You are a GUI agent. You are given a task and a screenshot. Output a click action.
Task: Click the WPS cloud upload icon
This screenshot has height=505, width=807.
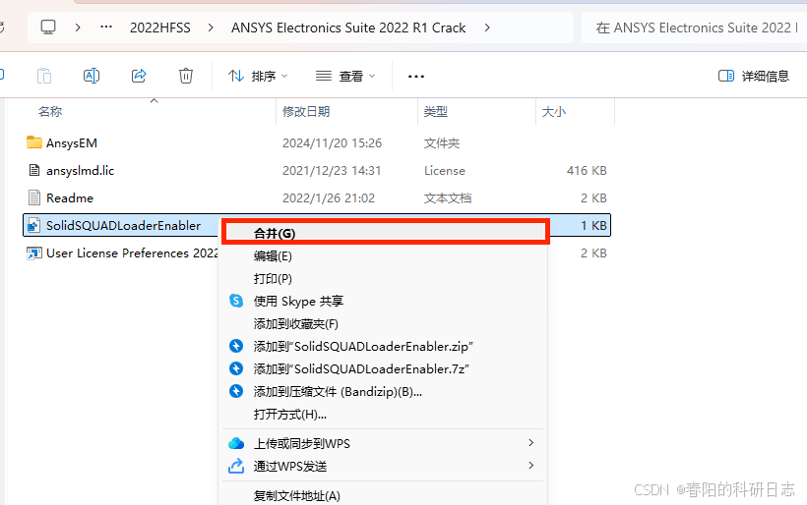click(236, 443)
